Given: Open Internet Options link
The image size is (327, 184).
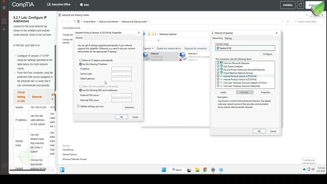Looking at the screenshot, I should (x=70, y=154).
